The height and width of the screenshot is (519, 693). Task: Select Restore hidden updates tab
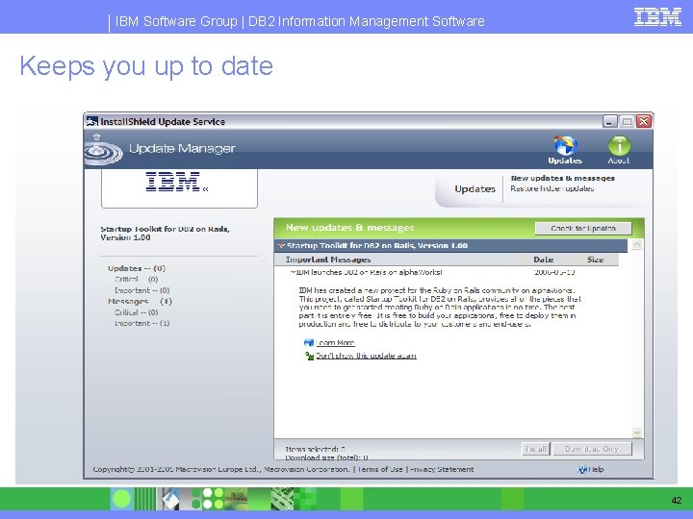(x=552, y=189)
